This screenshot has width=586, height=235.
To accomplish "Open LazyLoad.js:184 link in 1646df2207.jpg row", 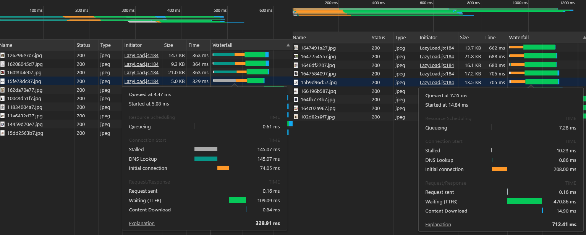I will point(437,65).
